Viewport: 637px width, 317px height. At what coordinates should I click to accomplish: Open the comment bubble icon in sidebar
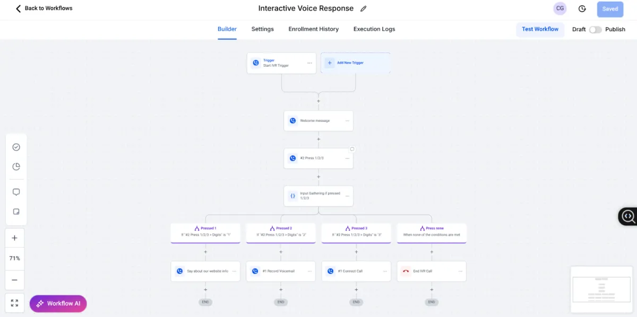point(16,192)
